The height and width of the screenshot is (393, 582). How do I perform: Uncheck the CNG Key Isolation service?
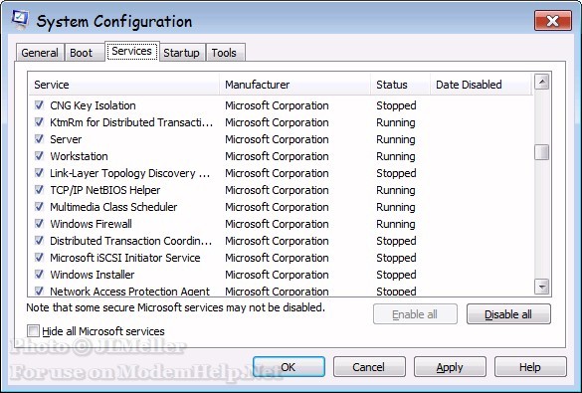39,105
